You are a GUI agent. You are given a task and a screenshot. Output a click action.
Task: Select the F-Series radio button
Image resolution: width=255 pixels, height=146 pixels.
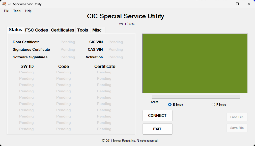click(x=219, y=105)
